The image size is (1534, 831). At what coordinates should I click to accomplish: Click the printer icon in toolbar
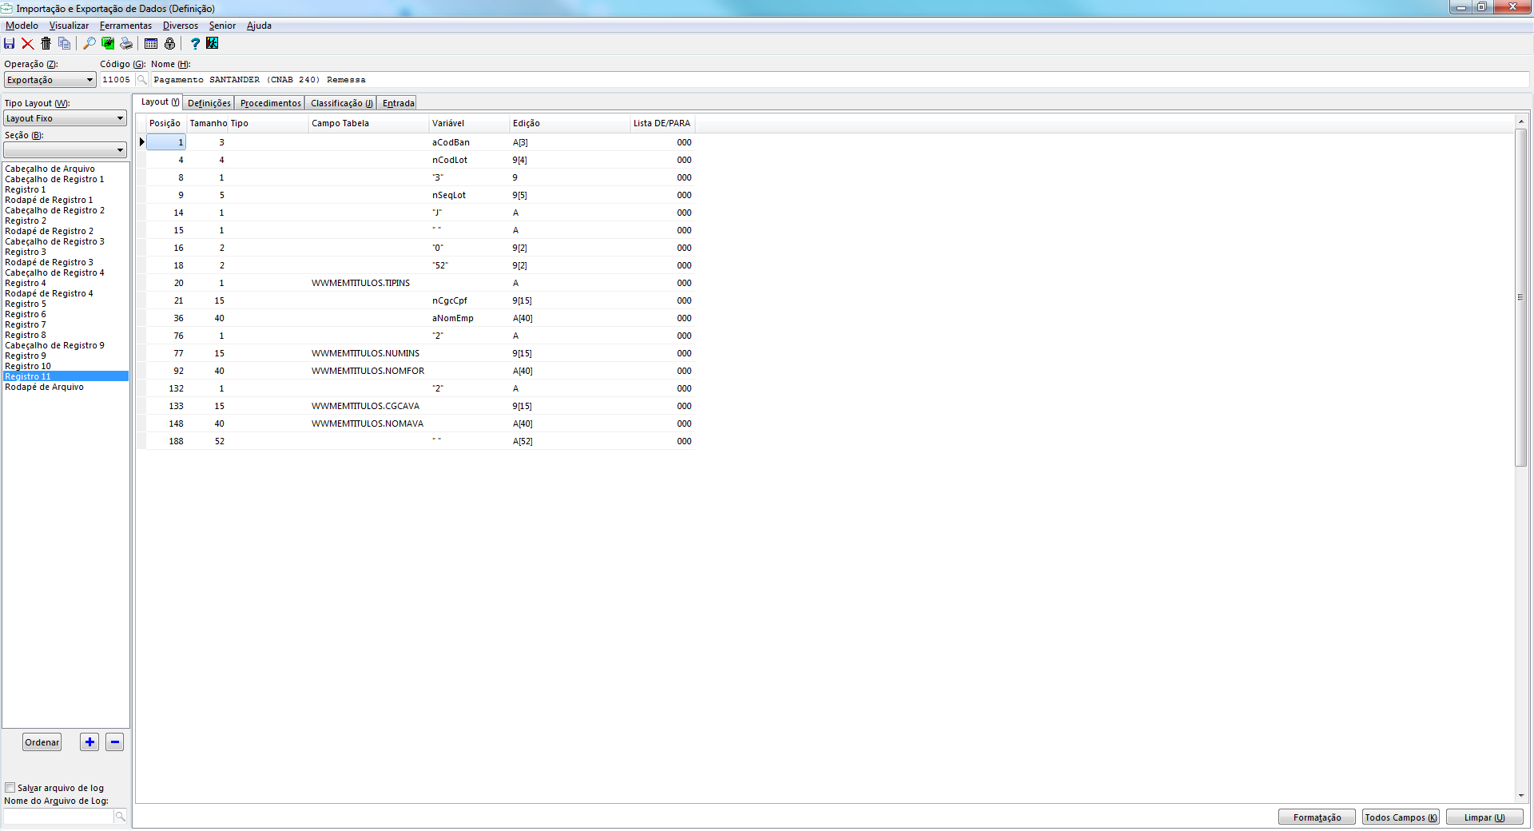tap(126, 44)
